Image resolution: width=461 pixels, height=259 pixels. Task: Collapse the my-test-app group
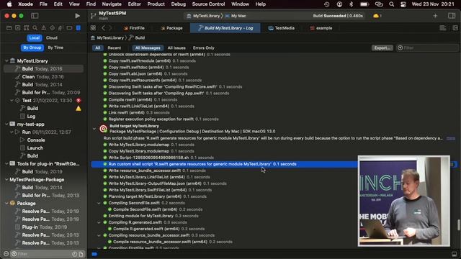pos(6,124)
